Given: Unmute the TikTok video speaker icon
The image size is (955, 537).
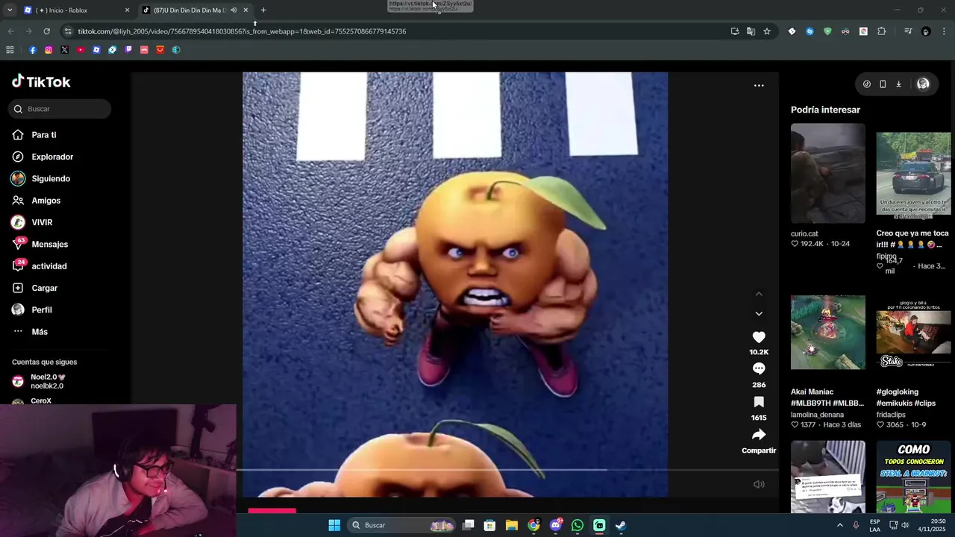Looking at the screenshot, I should (x=759, y=484).
